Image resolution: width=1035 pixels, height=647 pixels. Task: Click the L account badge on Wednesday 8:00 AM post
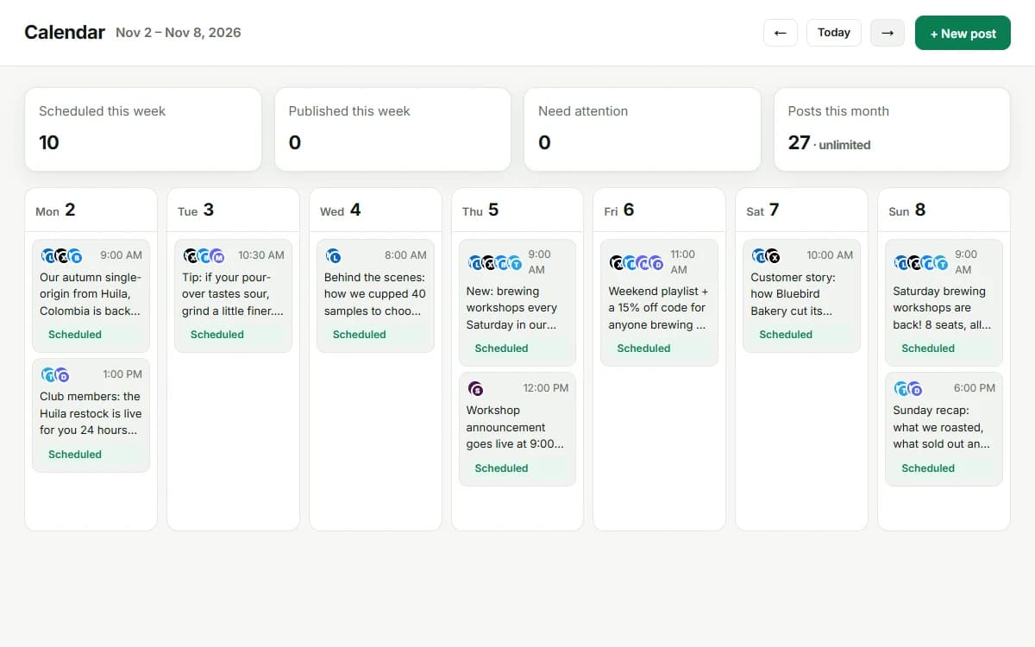coord(334,256)
